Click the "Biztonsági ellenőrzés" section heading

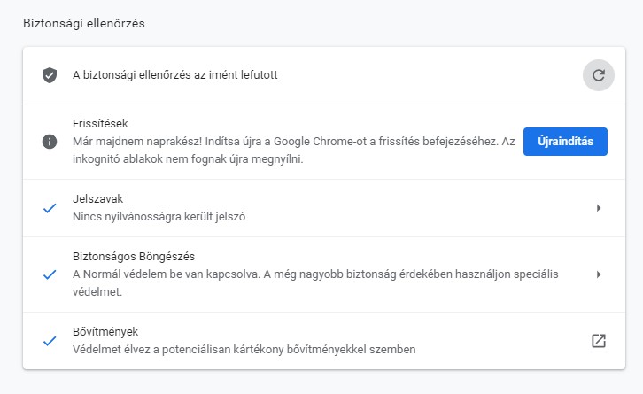83,23
